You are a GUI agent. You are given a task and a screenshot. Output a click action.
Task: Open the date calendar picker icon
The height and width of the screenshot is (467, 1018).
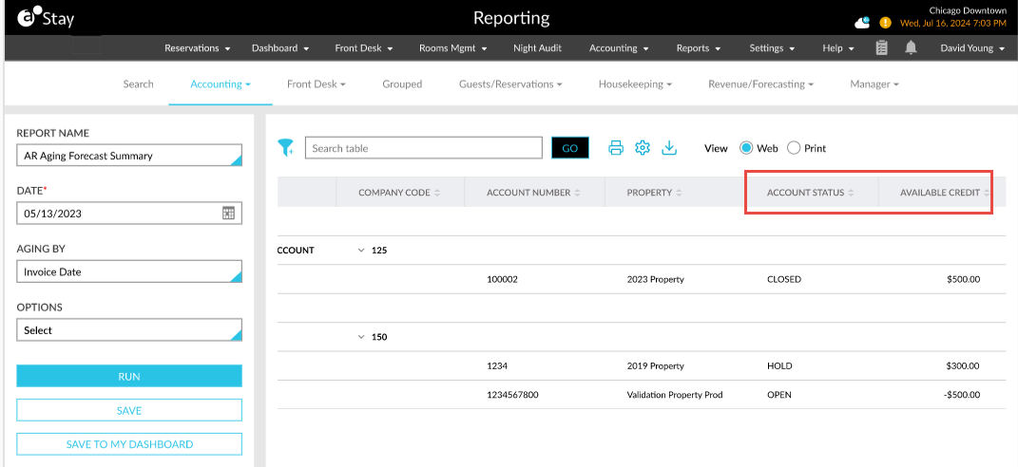coord(228,214)
